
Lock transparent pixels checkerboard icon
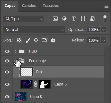coord(19,40)
